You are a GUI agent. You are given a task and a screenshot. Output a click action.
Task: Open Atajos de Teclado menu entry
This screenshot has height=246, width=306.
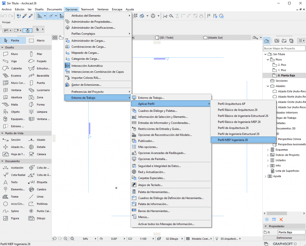point(150,185)
